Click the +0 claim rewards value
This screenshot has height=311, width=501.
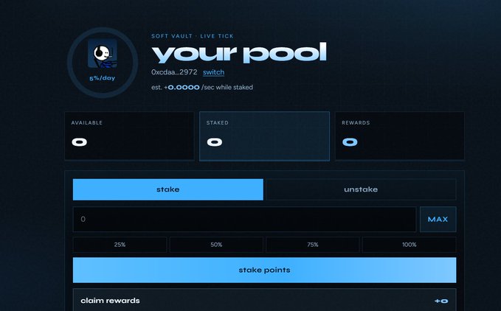tap(441, 301)
